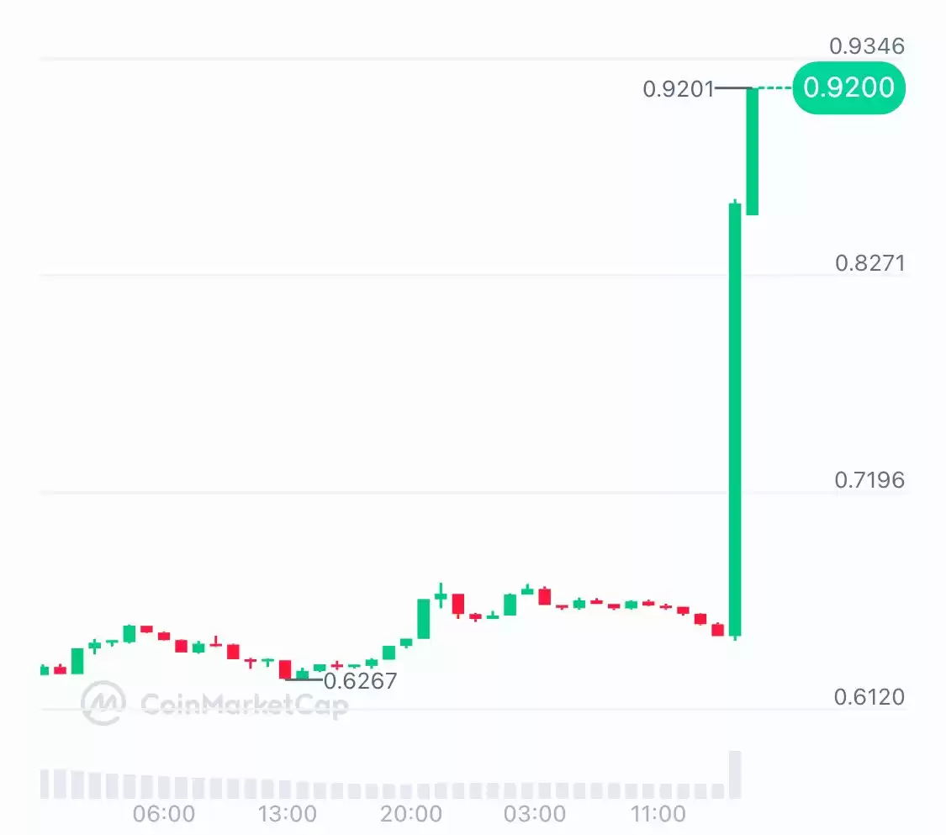Click the CoinMarketCap watermark text

click(x=245, y=705)
